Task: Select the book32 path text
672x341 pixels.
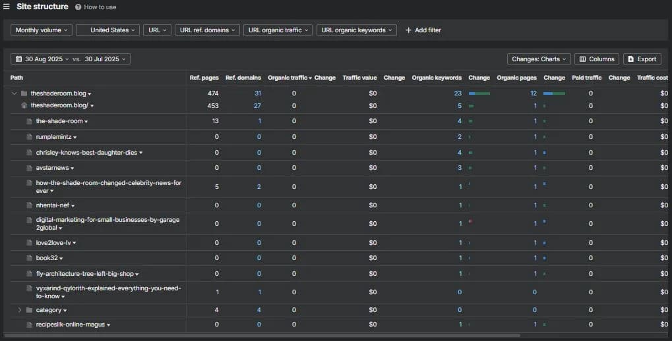Action: (x=47, y=258)
